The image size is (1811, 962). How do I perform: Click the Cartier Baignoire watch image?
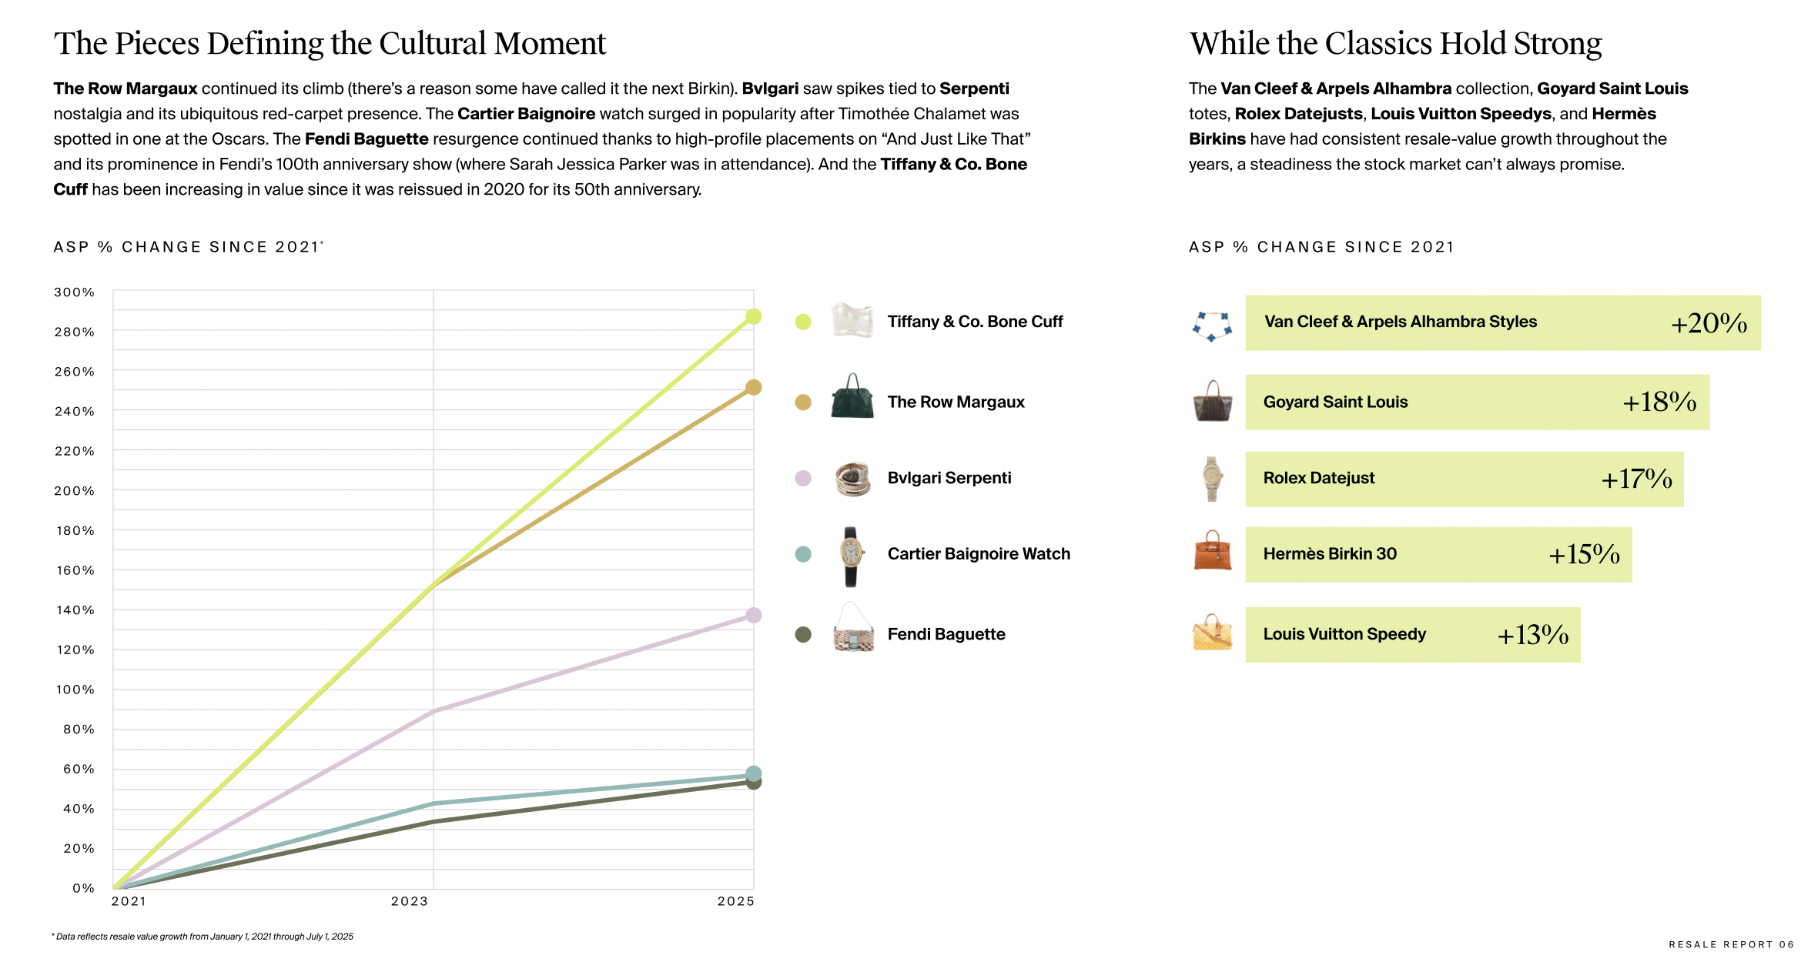click(851, 556)
